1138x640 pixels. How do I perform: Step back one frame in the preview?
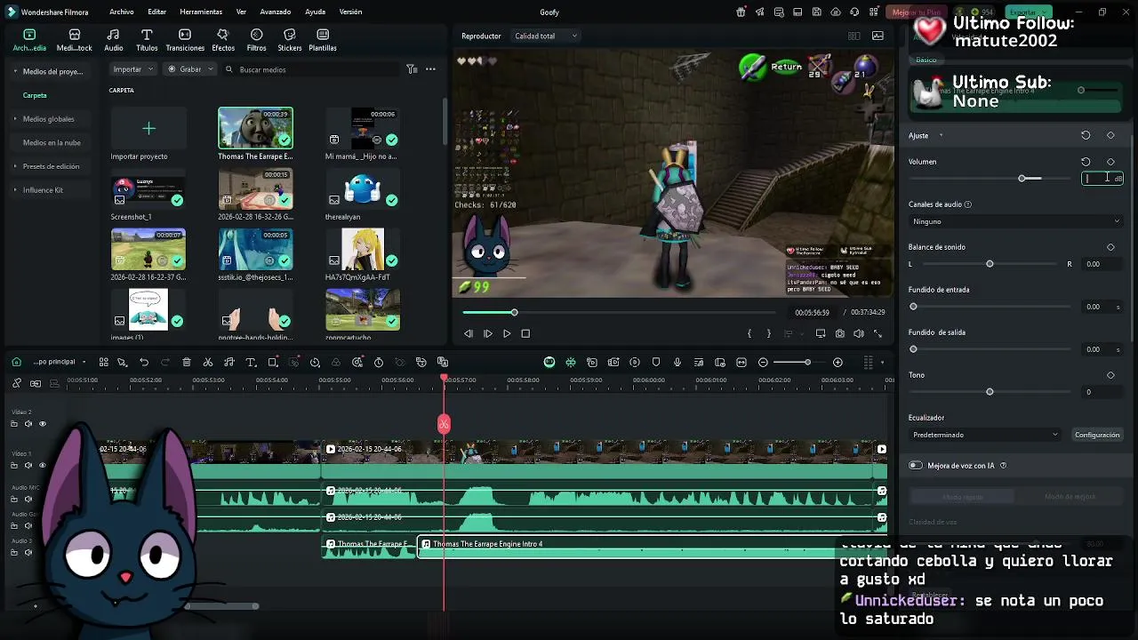469,333
